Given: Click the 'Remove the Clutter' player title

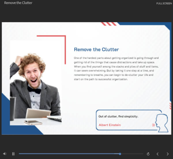Looking at the screenshot, I should [x=18, y=3].
